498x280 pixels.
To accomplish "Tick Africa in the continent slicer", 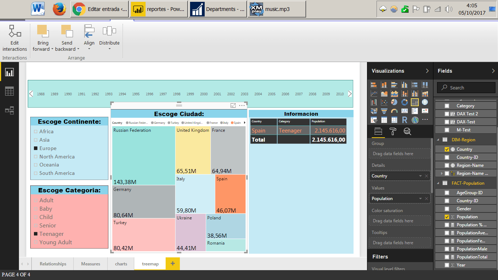I will 36,131.
